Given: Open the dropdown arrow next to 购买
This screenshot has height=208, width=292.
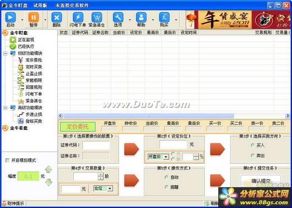Looking at the screenshot, I should [x=176, y=20].
